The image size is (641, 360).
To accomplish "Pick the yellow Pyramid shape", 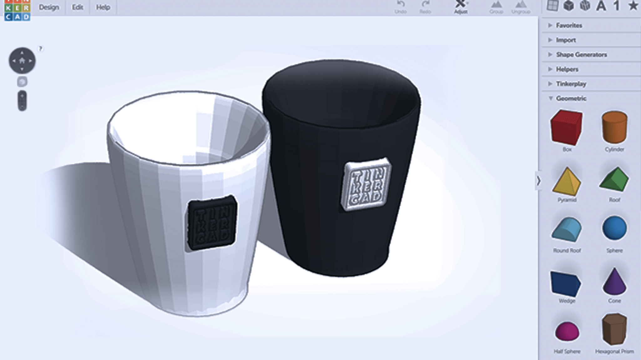I will click(x=567, y=181).
